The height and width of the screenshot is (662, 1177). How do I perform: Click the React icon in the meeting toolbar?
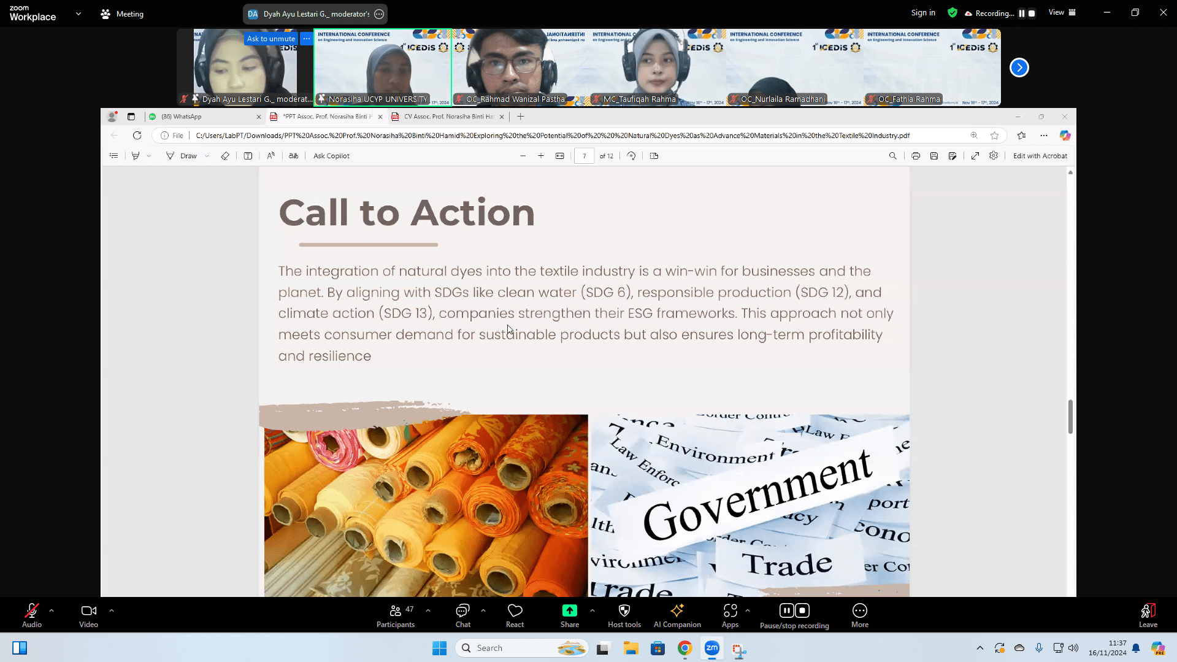tap(515, 615)
